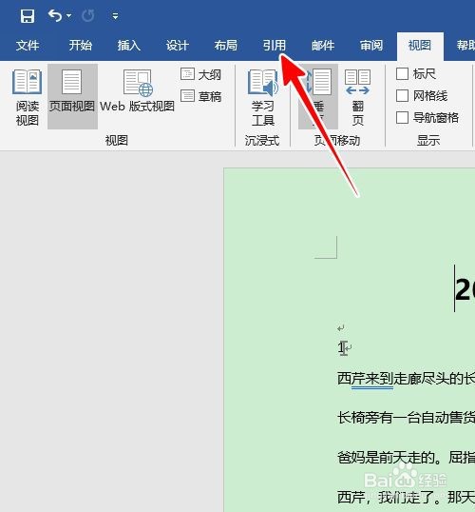Switch to the 插入 tab
Image resolution: width=475 pixels, height=512 pixels.
(129, 46)
